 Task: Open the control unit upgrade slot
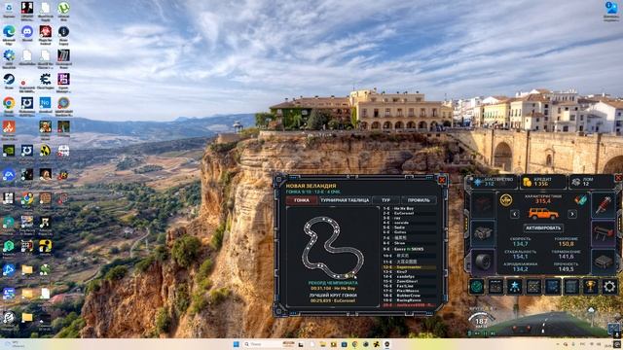coord(604,262)
